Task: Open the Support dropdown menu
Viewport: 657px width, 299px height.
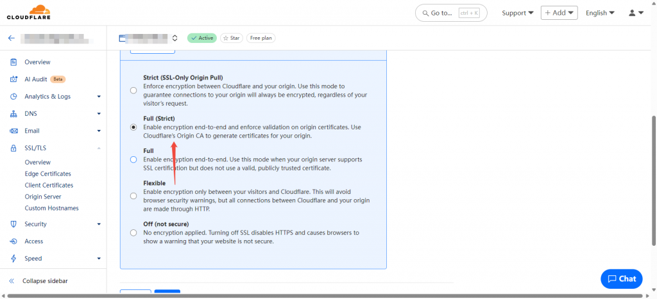Action: click(x=518, y=13)
